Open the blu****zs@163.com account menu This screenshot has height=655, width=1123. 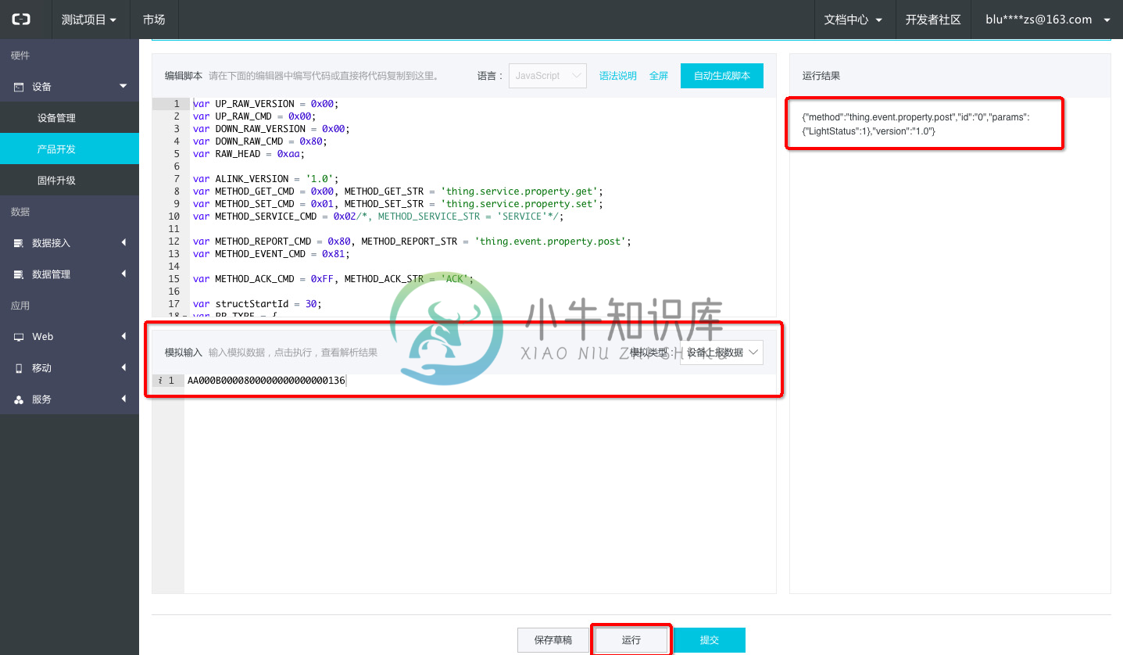(x=1048, y=20)
